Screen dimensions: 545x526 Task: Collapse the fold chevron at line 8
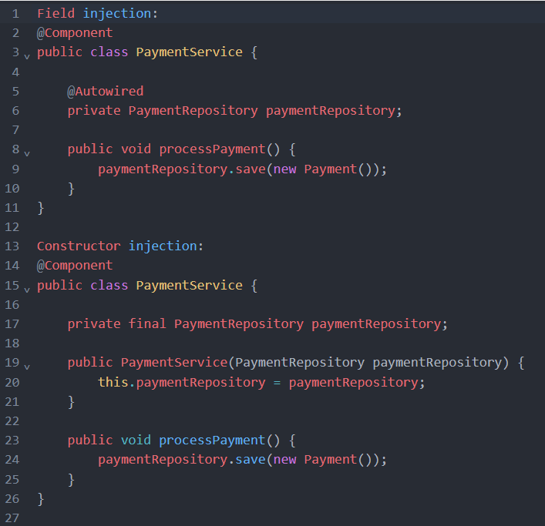[27, 153]
